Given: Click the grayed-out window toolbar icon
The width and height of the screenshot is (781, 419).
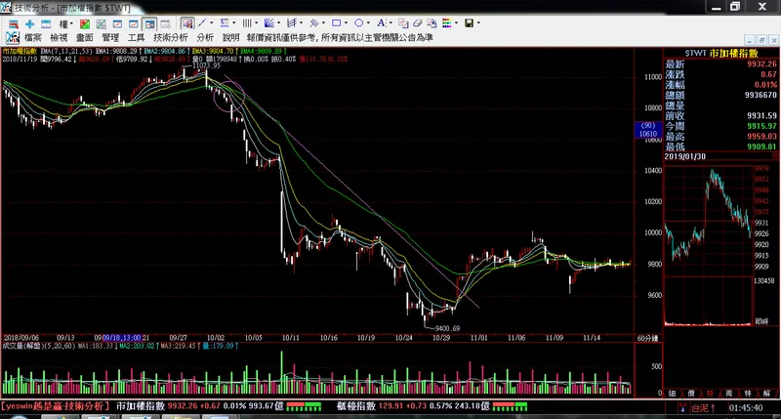Looking at the screenshot, I should [x=165, y=23].
